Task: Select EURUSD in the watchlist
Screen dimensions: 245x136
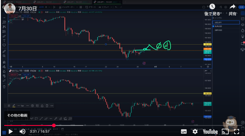Action: pos(218,26)
